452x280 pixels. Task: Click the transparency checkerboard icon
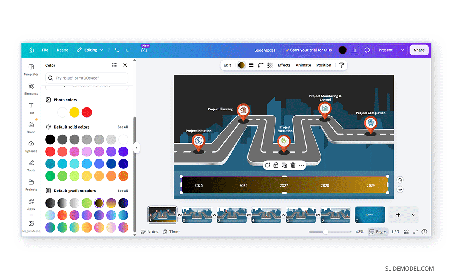[270, 65]
